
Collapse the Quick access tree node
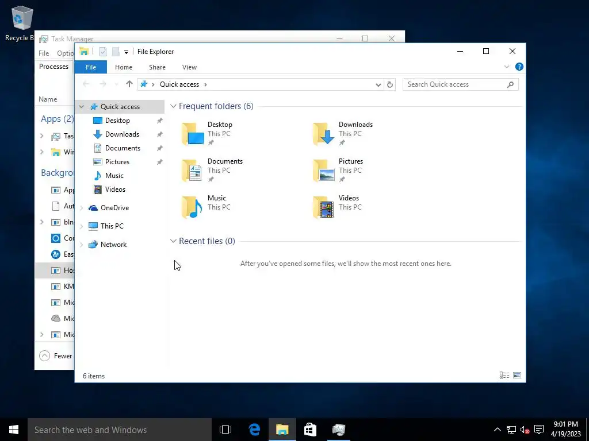[82, 107]
